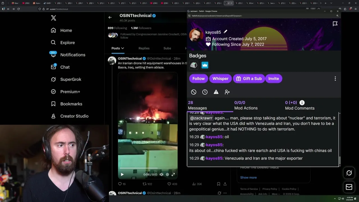
Task: Select the Mod Comments tab
Action: click(300, 105)
